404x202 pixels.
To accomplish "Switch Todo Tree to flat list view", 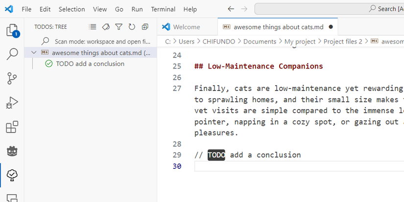I will 93,27.
